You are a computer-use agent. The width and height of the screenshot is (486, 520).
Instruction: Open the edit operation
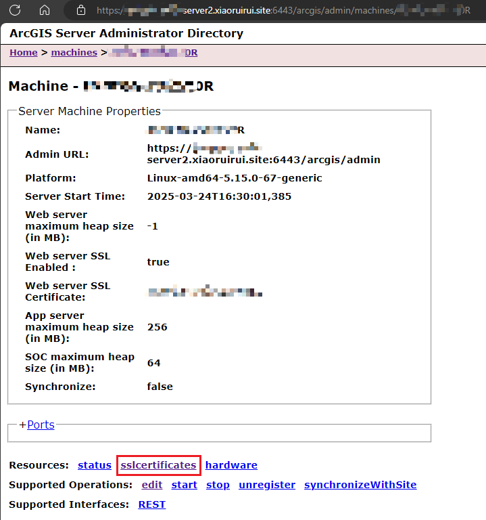[x=152, y=485]
